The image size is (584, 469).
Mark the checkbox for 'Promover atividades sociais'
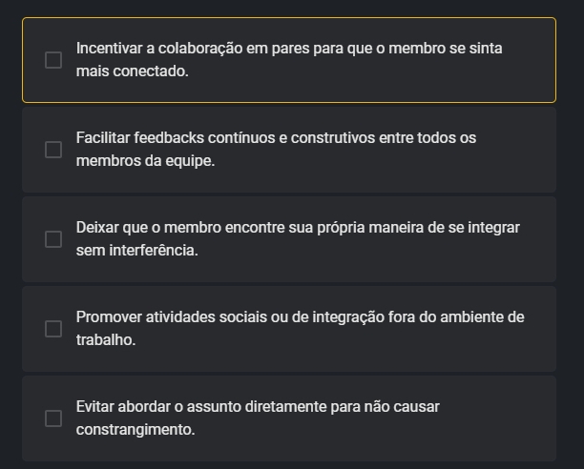[x=53, y=329]
